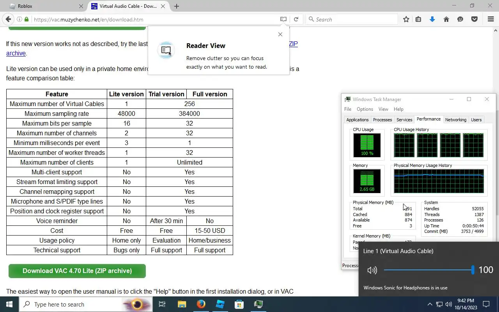Image resolution: width=499 pixels, height=312 pixels.
Task: Click the network icon in system tray
Action: point(439,304)
